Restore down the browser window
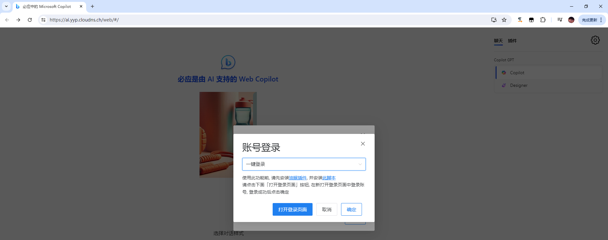The width and height of the screenshot is (608, 240). click(x=586, y=6)
